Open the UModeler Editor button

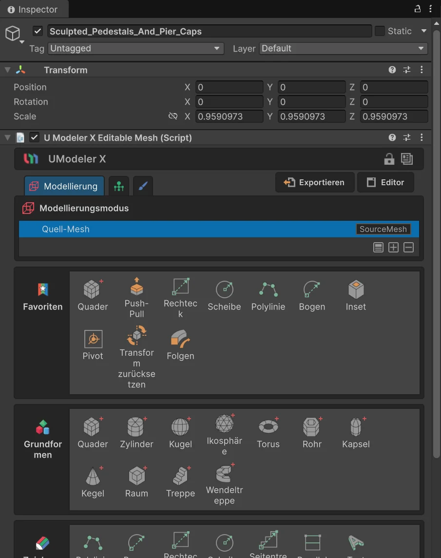[x=385, y=183]
